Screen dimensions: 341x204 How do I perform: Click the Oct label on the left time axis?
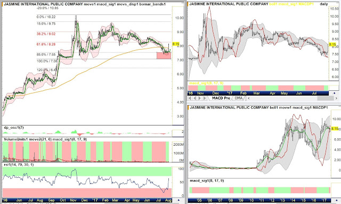point(63,200)
